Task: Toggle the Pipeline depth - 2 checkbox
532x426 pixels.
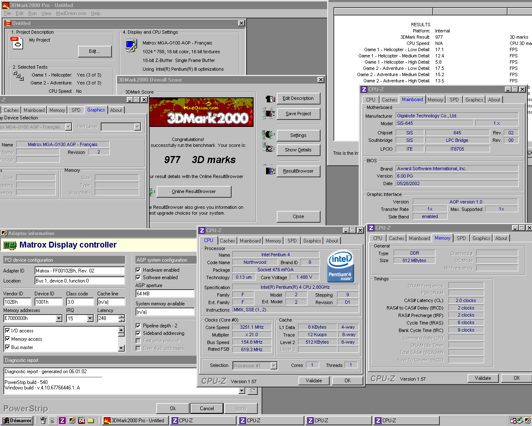Action: click(x=138, y=326)
